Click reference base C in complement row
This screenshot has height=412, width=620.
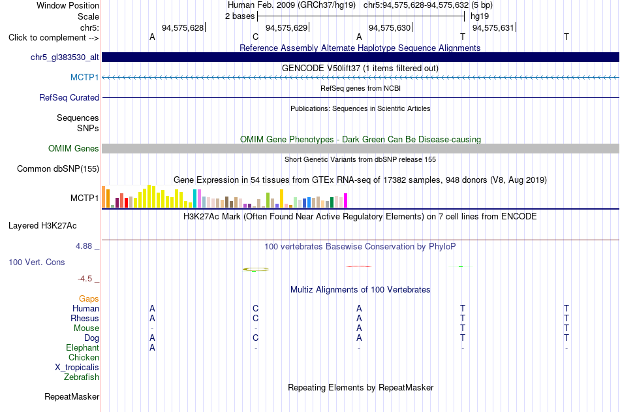click(x=255, y=37)
